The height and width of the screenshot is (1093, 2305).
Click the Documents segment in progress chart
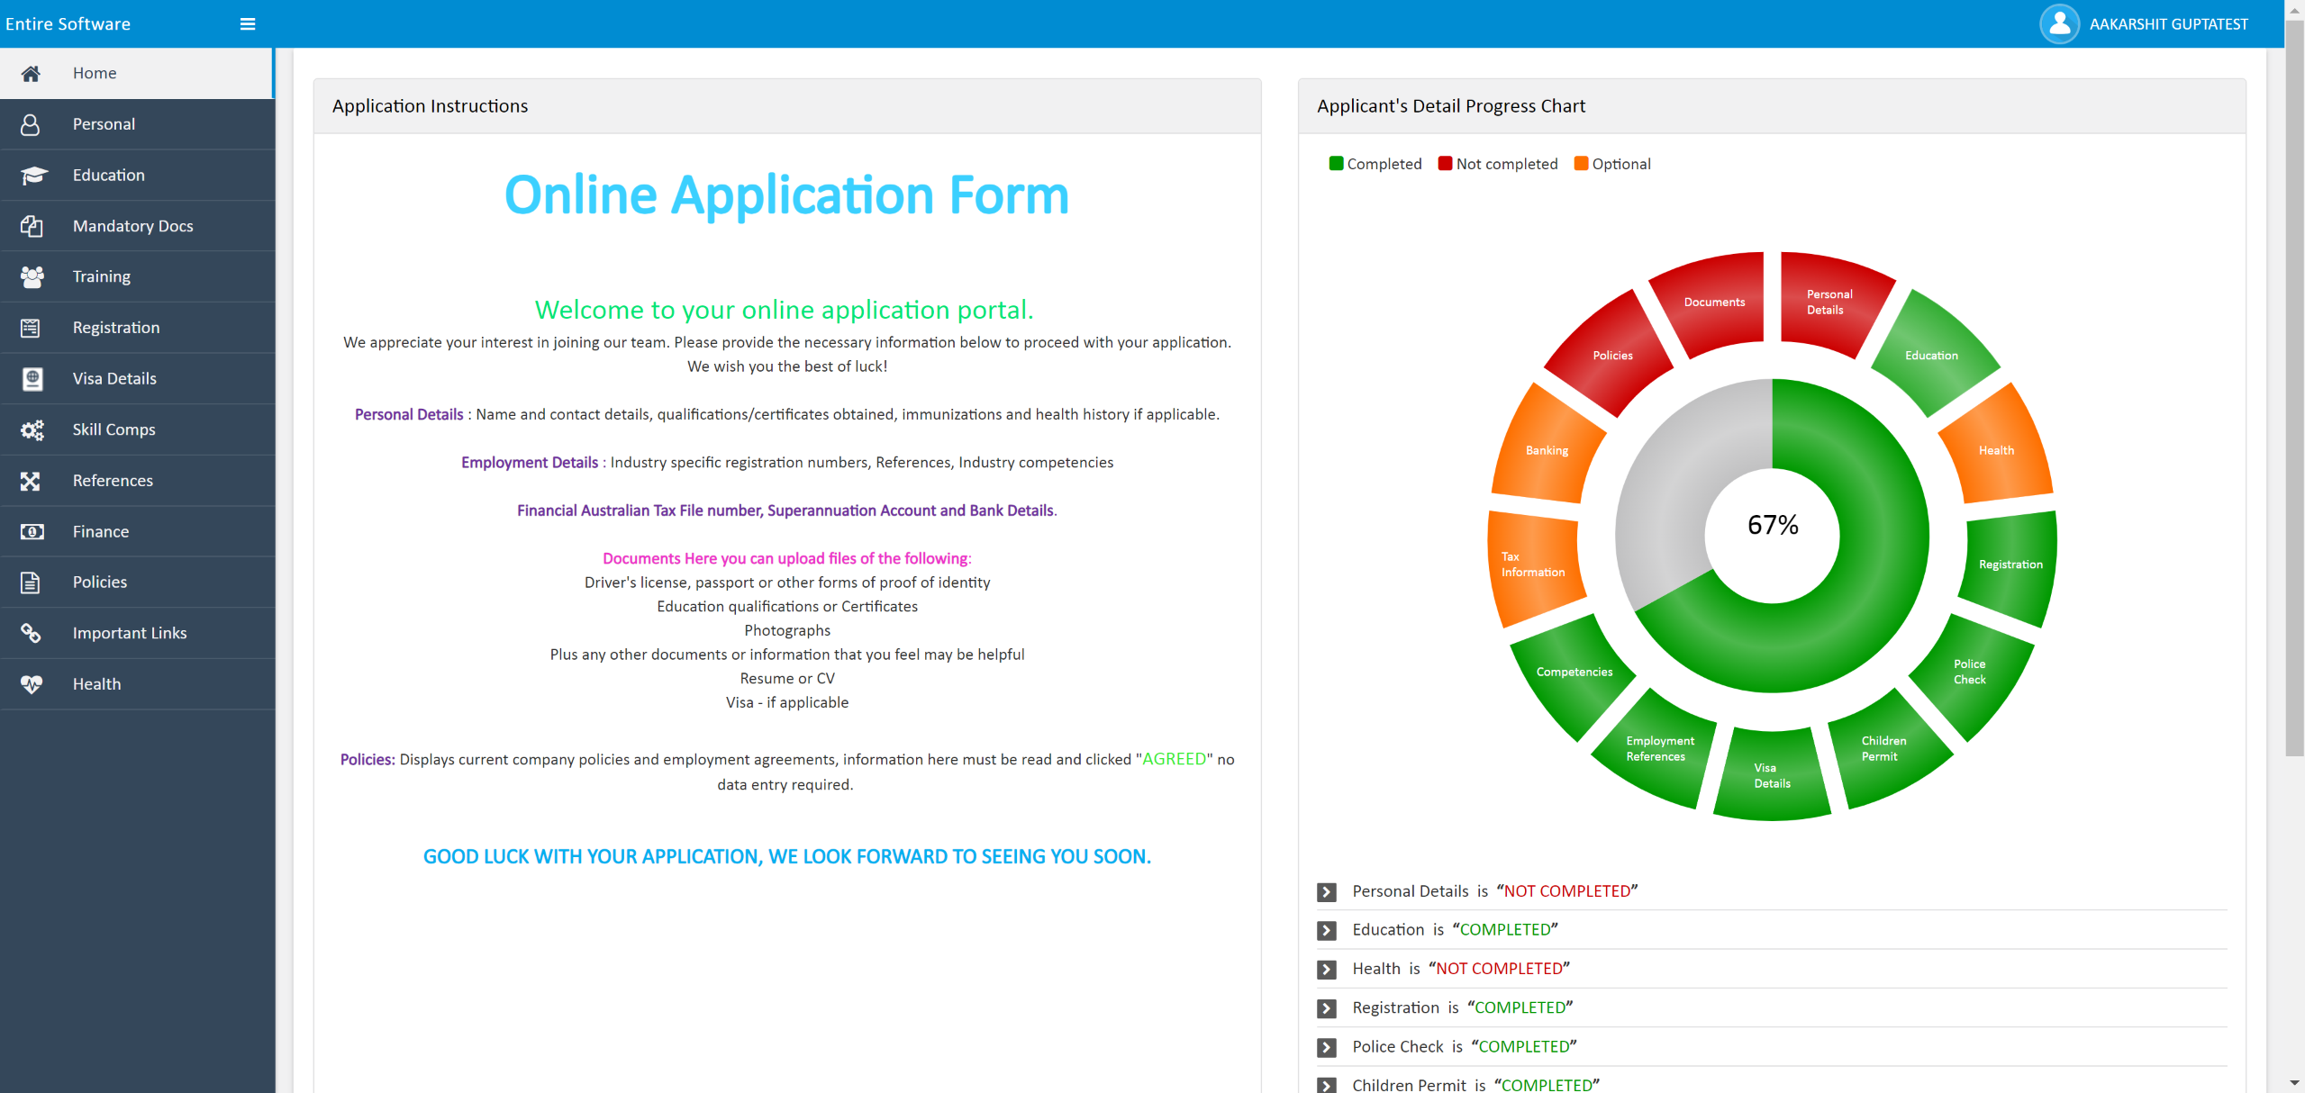coord(1713,303)
